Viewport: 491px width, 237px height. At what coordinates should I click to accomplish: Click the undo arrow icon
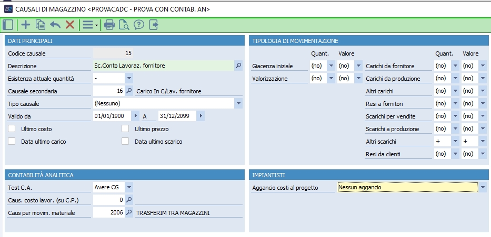pos(55,24)
